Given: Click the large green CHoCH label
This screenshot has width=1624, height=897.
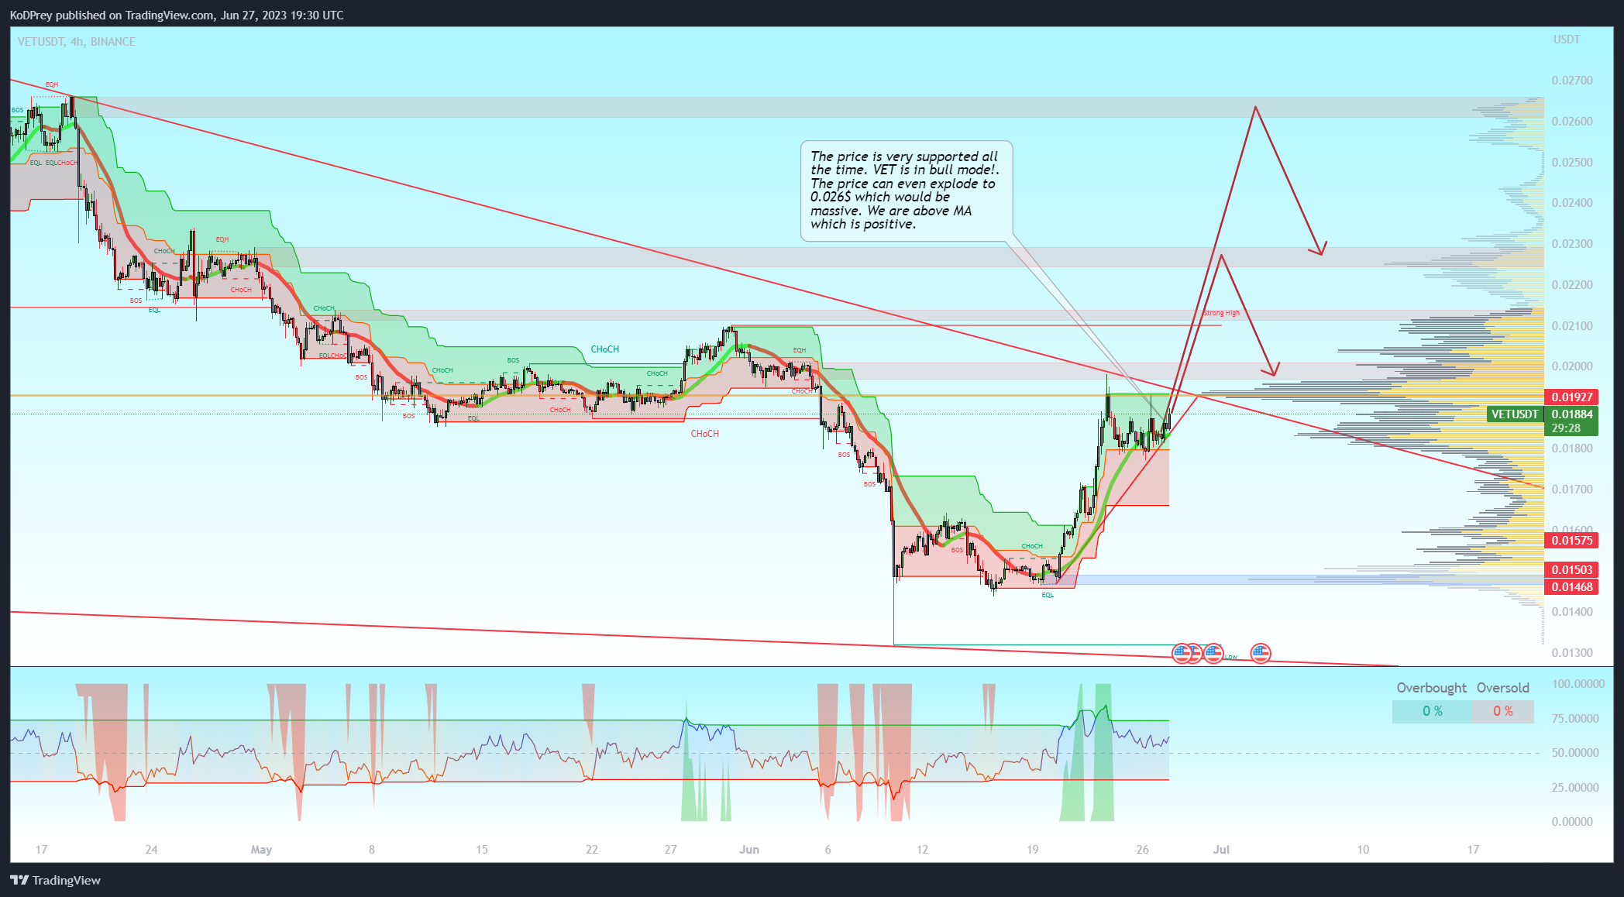Looking at the screenshot, I should (605, 349).
